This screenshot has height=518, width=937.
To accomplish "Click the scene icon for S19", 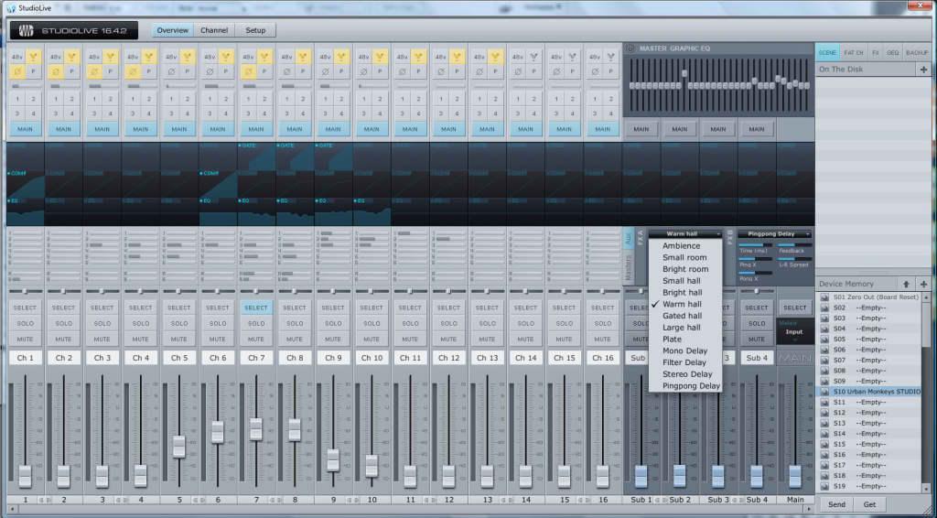I will (x=824, y=486).
